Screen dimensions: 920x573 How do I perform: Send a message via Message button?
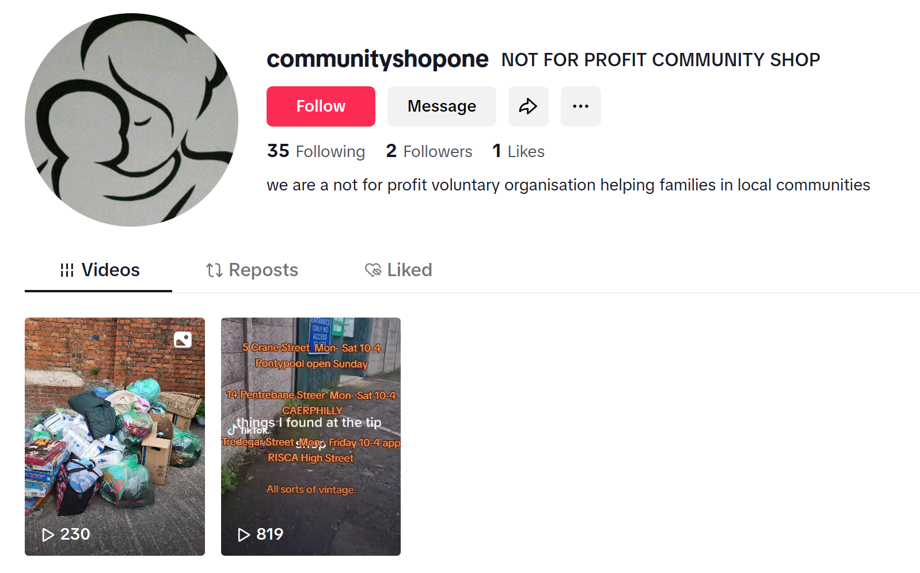point(442,106)
